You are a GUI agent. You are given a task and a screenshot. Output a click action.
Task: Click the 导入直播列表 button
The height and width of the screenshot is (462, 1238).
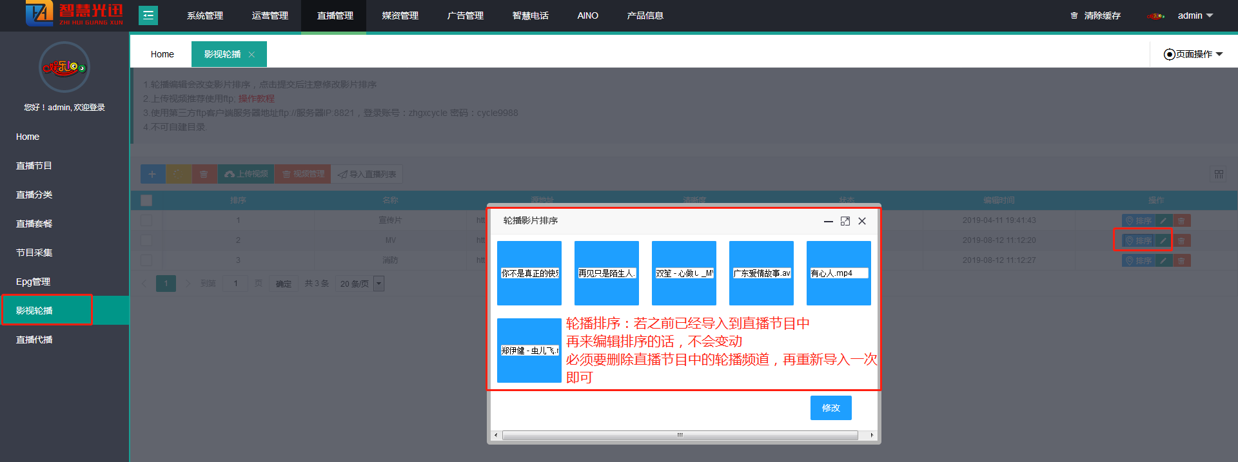coord(367,174)
